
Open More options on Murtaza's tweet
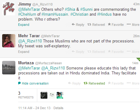point(133,83)
